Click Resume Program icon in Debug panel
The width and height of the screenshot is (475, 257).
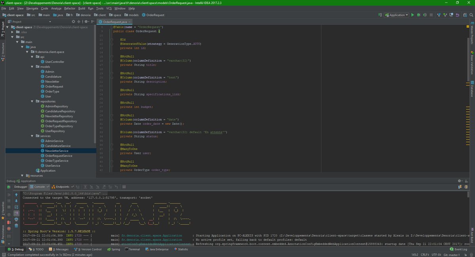9,195
